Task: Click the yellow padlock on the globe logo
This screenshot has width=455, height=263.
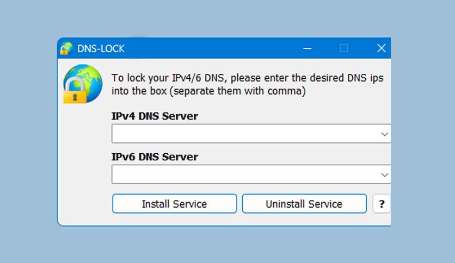Action: tap(75, 91)
